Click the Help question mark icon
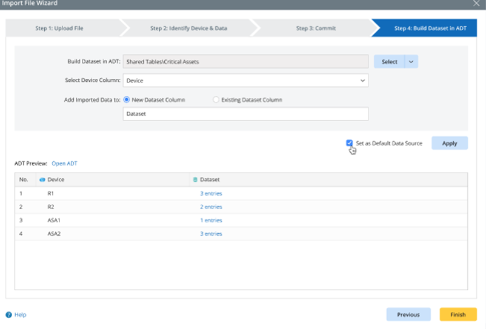The width and height of the screenshot is (486, 329). point(8,314)
